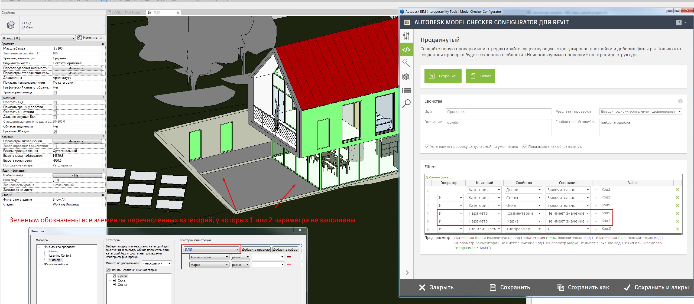
Task: Open the 3D вид: {3D} view selector dropdown
Action: (38, 38)
